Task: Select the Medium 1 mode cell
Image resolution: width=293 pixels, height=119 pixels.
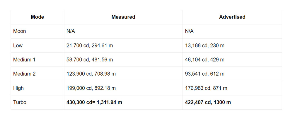Action: [24, 60]
